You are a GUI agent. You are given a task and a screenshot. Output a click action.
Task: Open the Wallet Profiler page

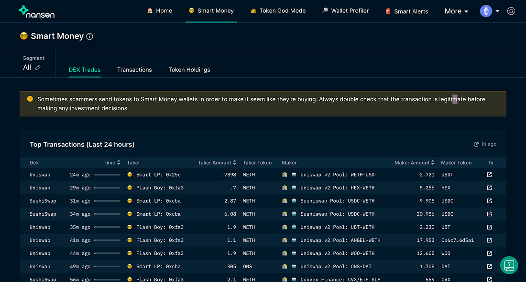[x=346, y=10]
